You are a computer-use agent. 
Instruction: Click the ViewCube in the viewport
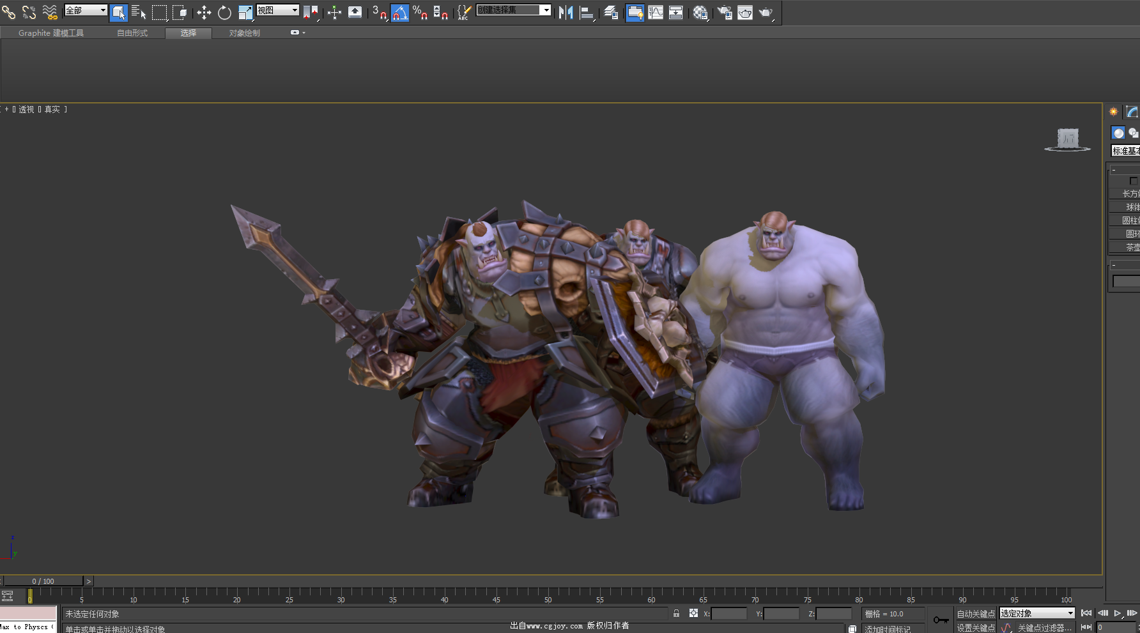(x=1068, y=139)
